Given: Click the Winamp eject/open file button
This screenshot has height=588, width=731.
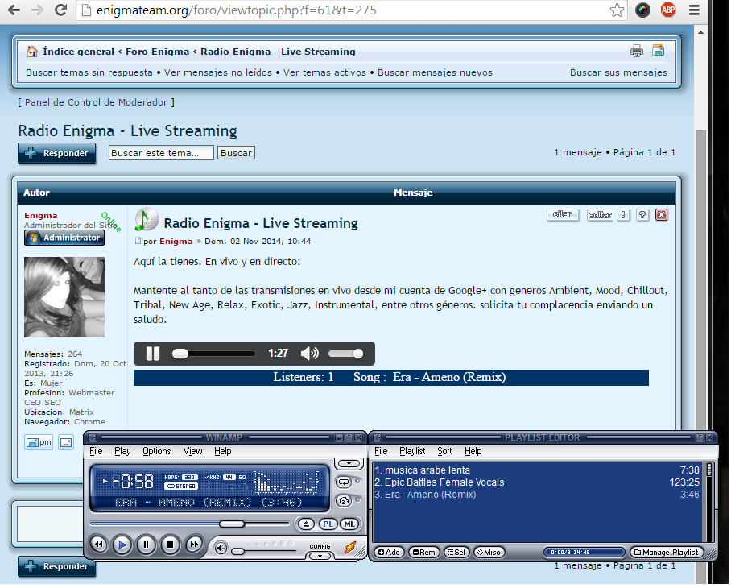Looking at the screenshot, I should point(306,524).
